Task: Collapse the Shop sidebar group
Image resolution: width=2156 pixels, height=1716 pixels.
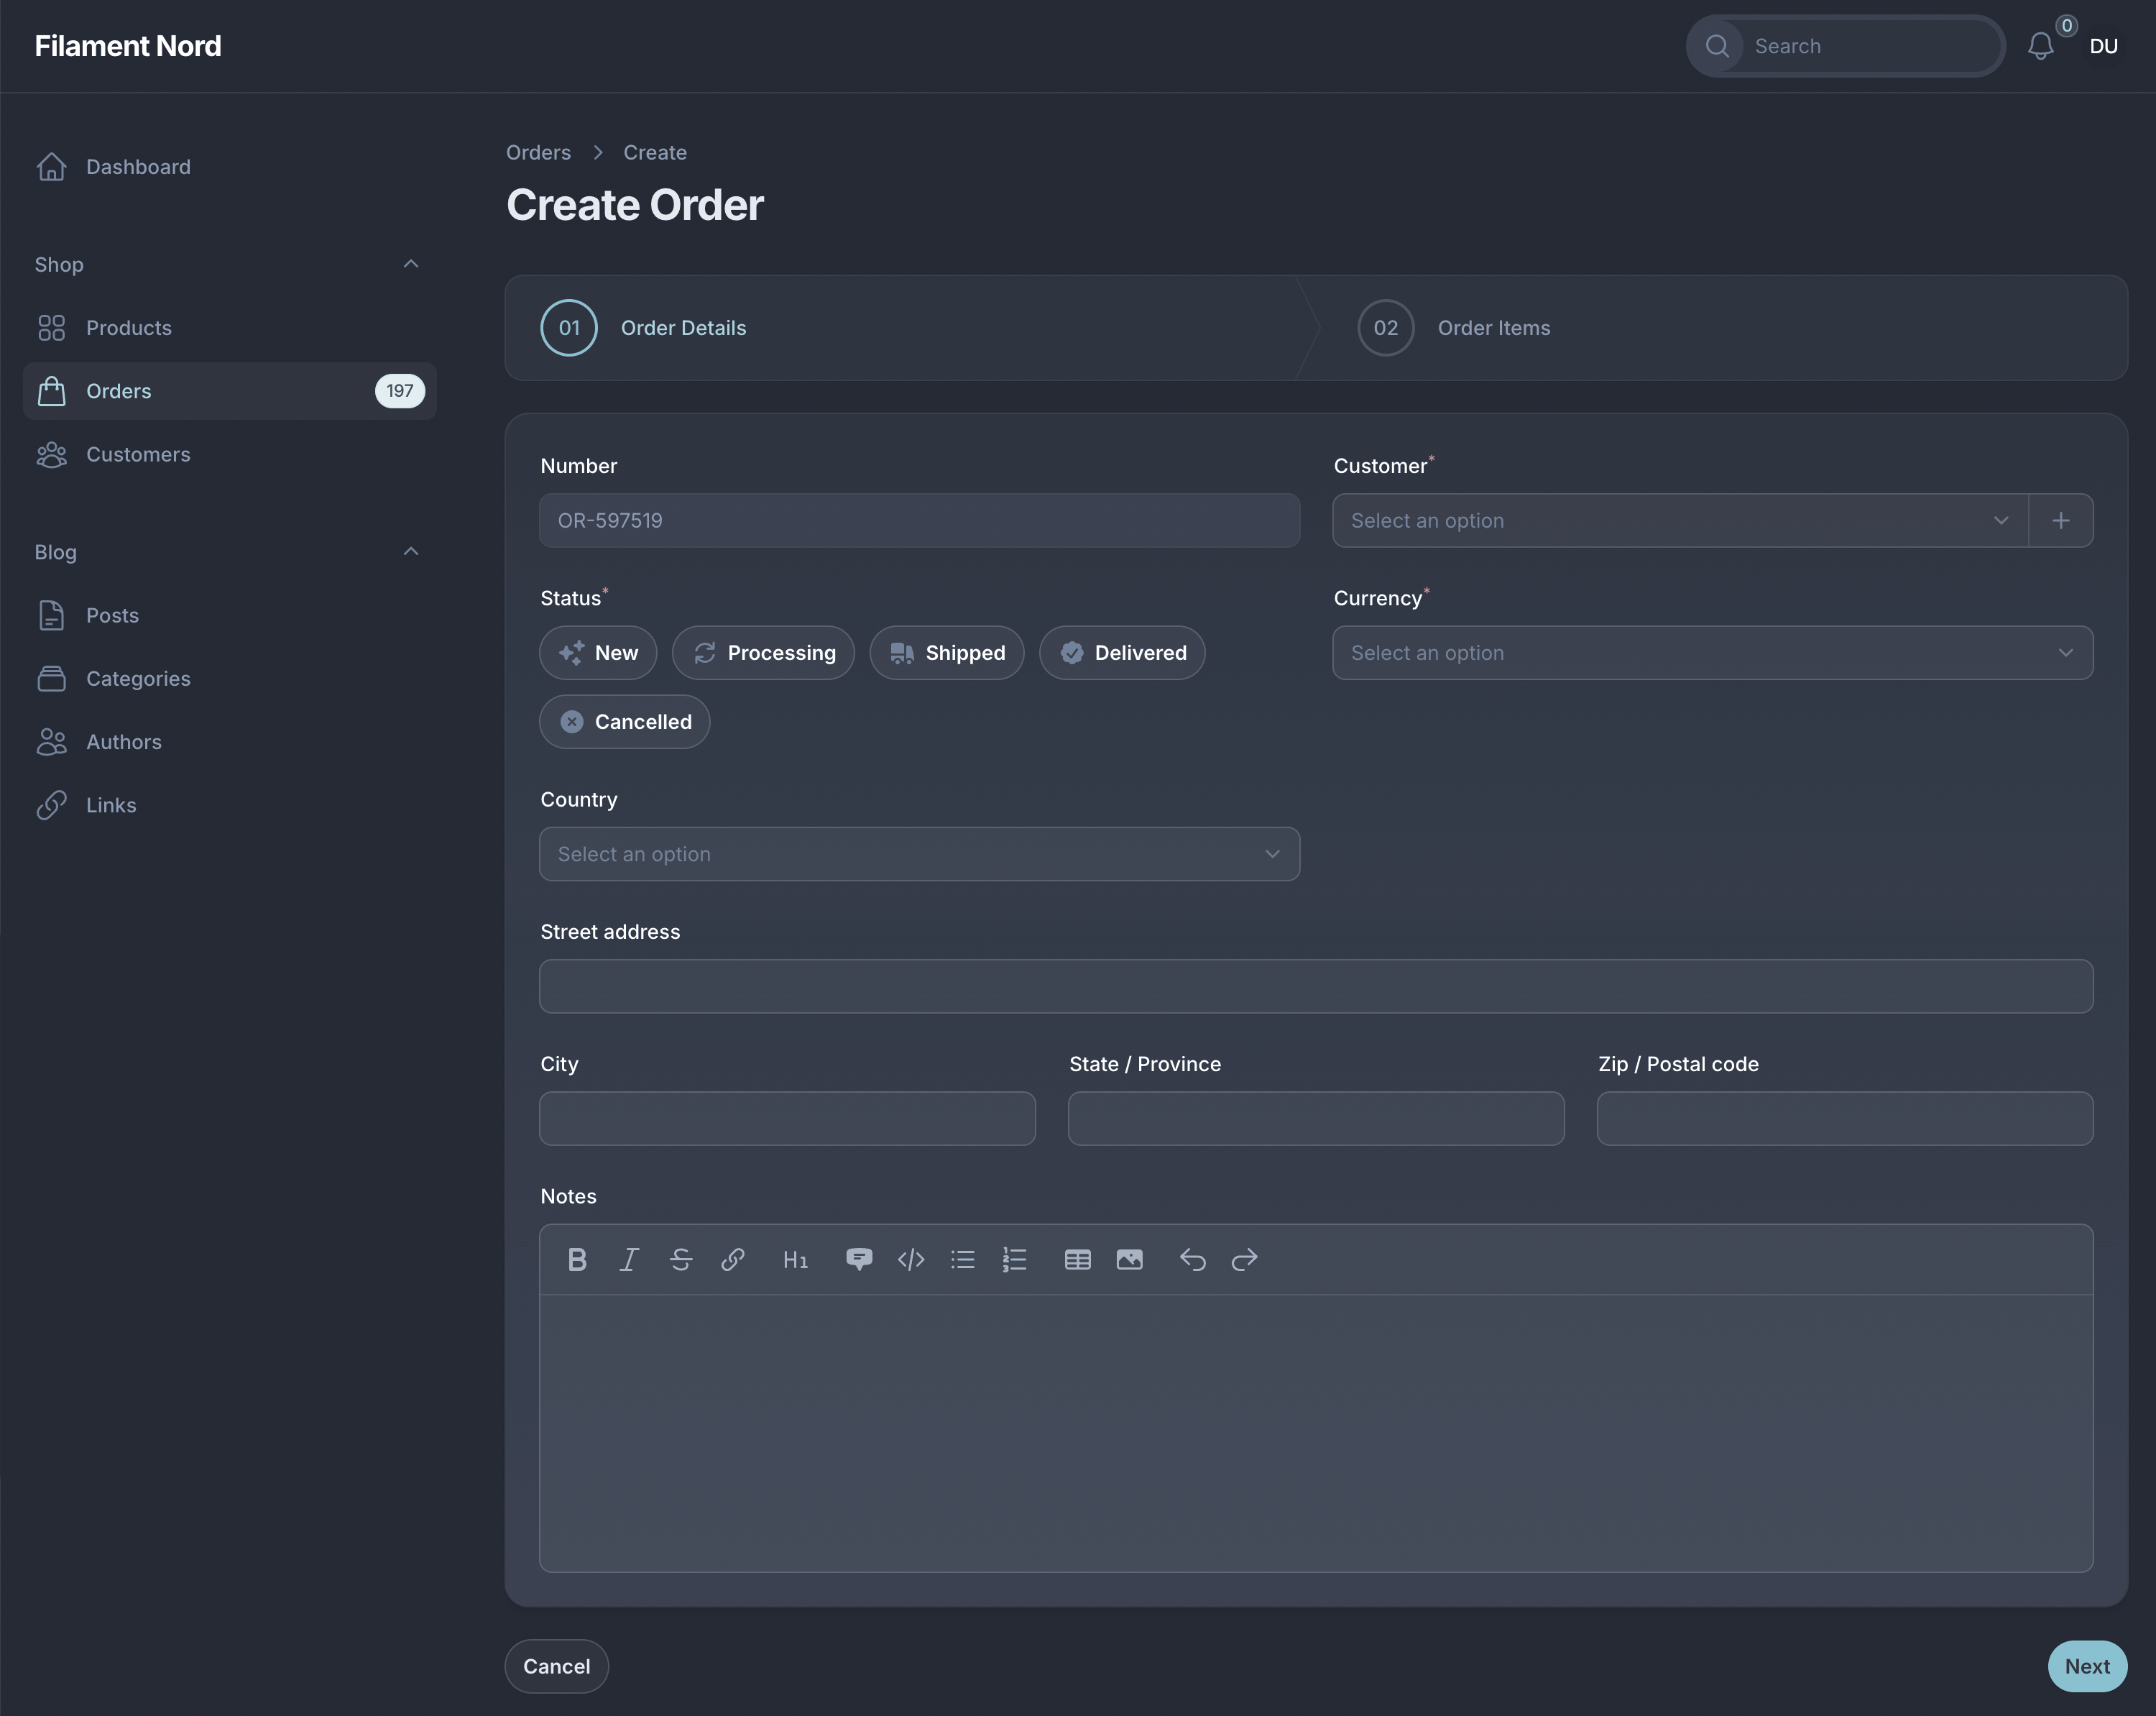Action: click(410, 264)
